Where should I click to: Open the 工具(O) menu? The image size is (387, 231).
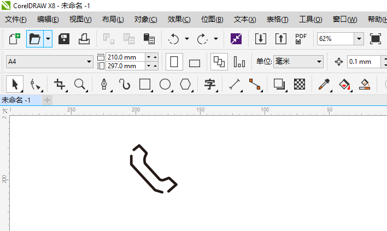click(310, 19)
